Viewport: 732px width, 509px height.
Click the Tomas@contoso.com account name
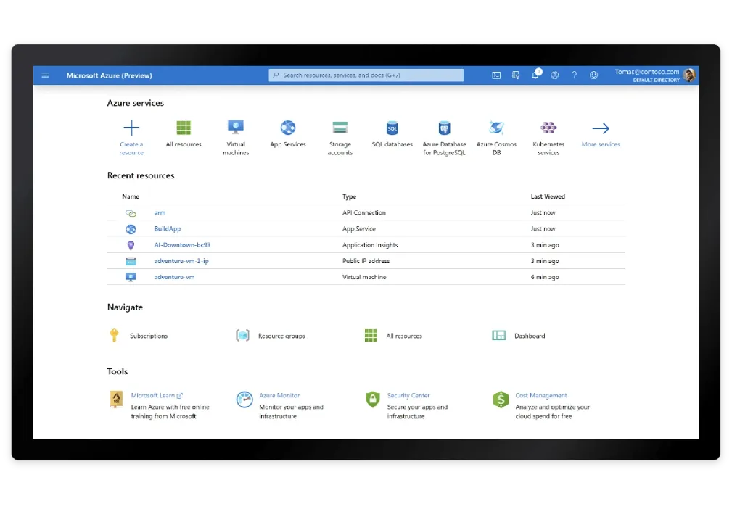coord(647,72)
